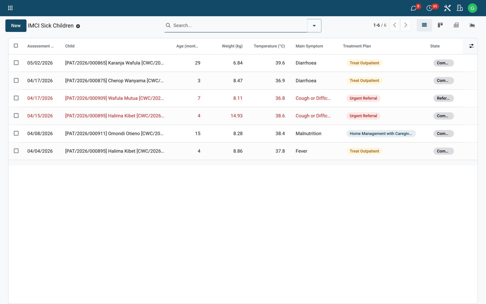Viewport: 486px width, 304px height.
Task: Open the conversations messages icon
Action: (414, 8)
